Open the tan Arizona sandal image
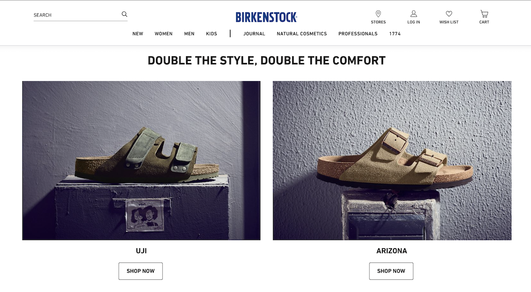The height and width of the screenshot is (292, 531). coord(392,161)
